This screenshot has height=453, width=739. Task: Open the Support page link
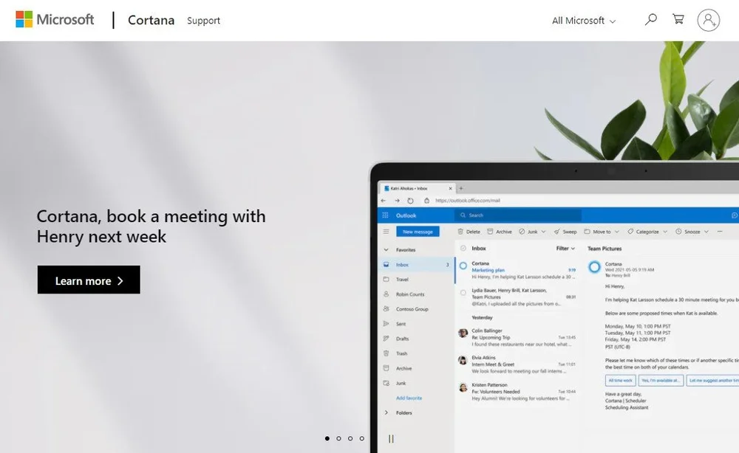[x=203, y=21]
